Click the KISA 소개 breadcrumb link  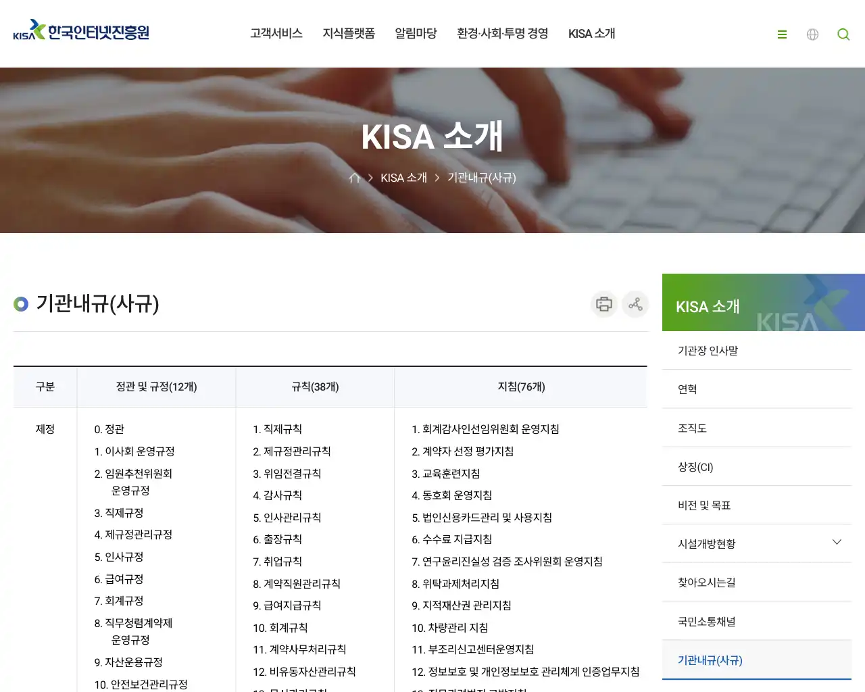pyautogui.click(x=403, y=177)
